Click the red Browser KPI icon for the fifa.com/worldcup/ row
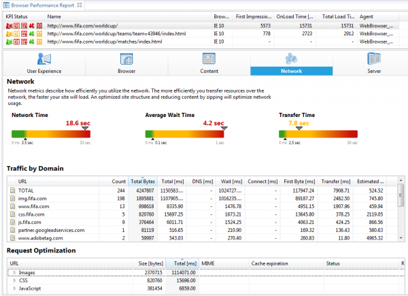The image size is (408, 296). coord(16,26)
